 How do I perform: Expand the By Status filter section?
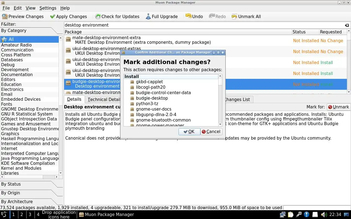32,184
